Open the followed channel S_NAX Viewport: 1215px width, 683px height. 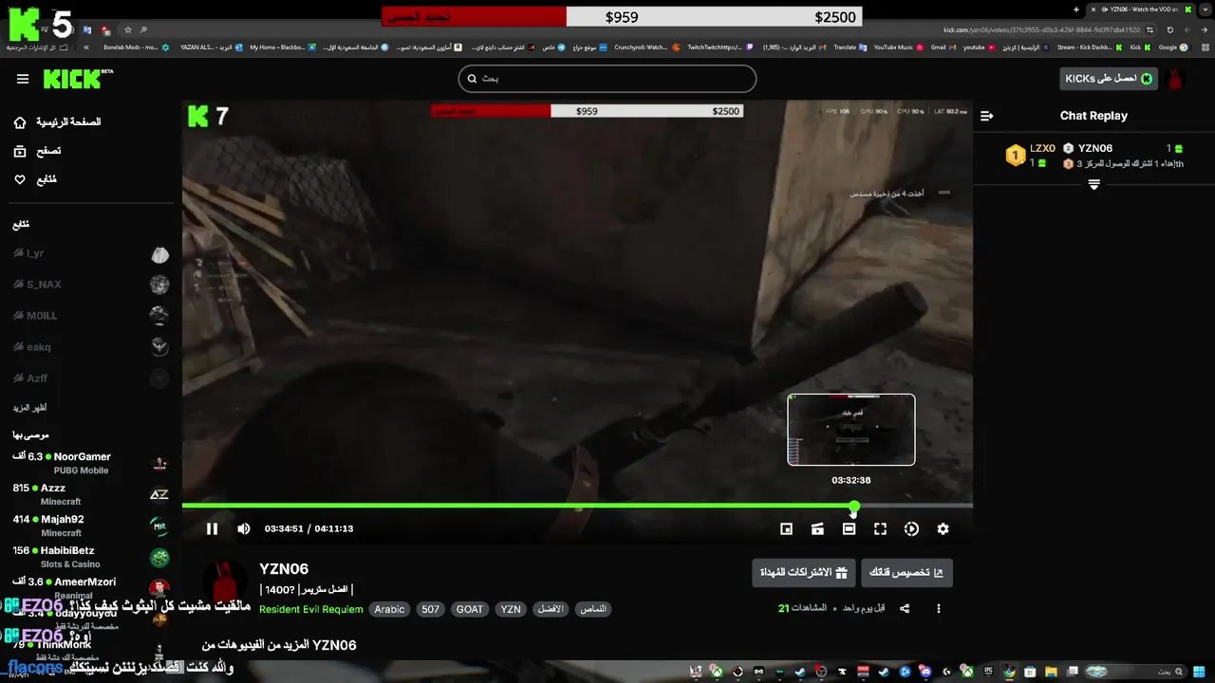coord(90,285)
